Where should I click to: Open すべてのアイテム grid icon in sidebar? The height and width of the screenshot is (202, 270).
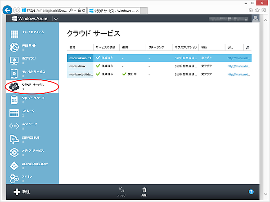14,34
